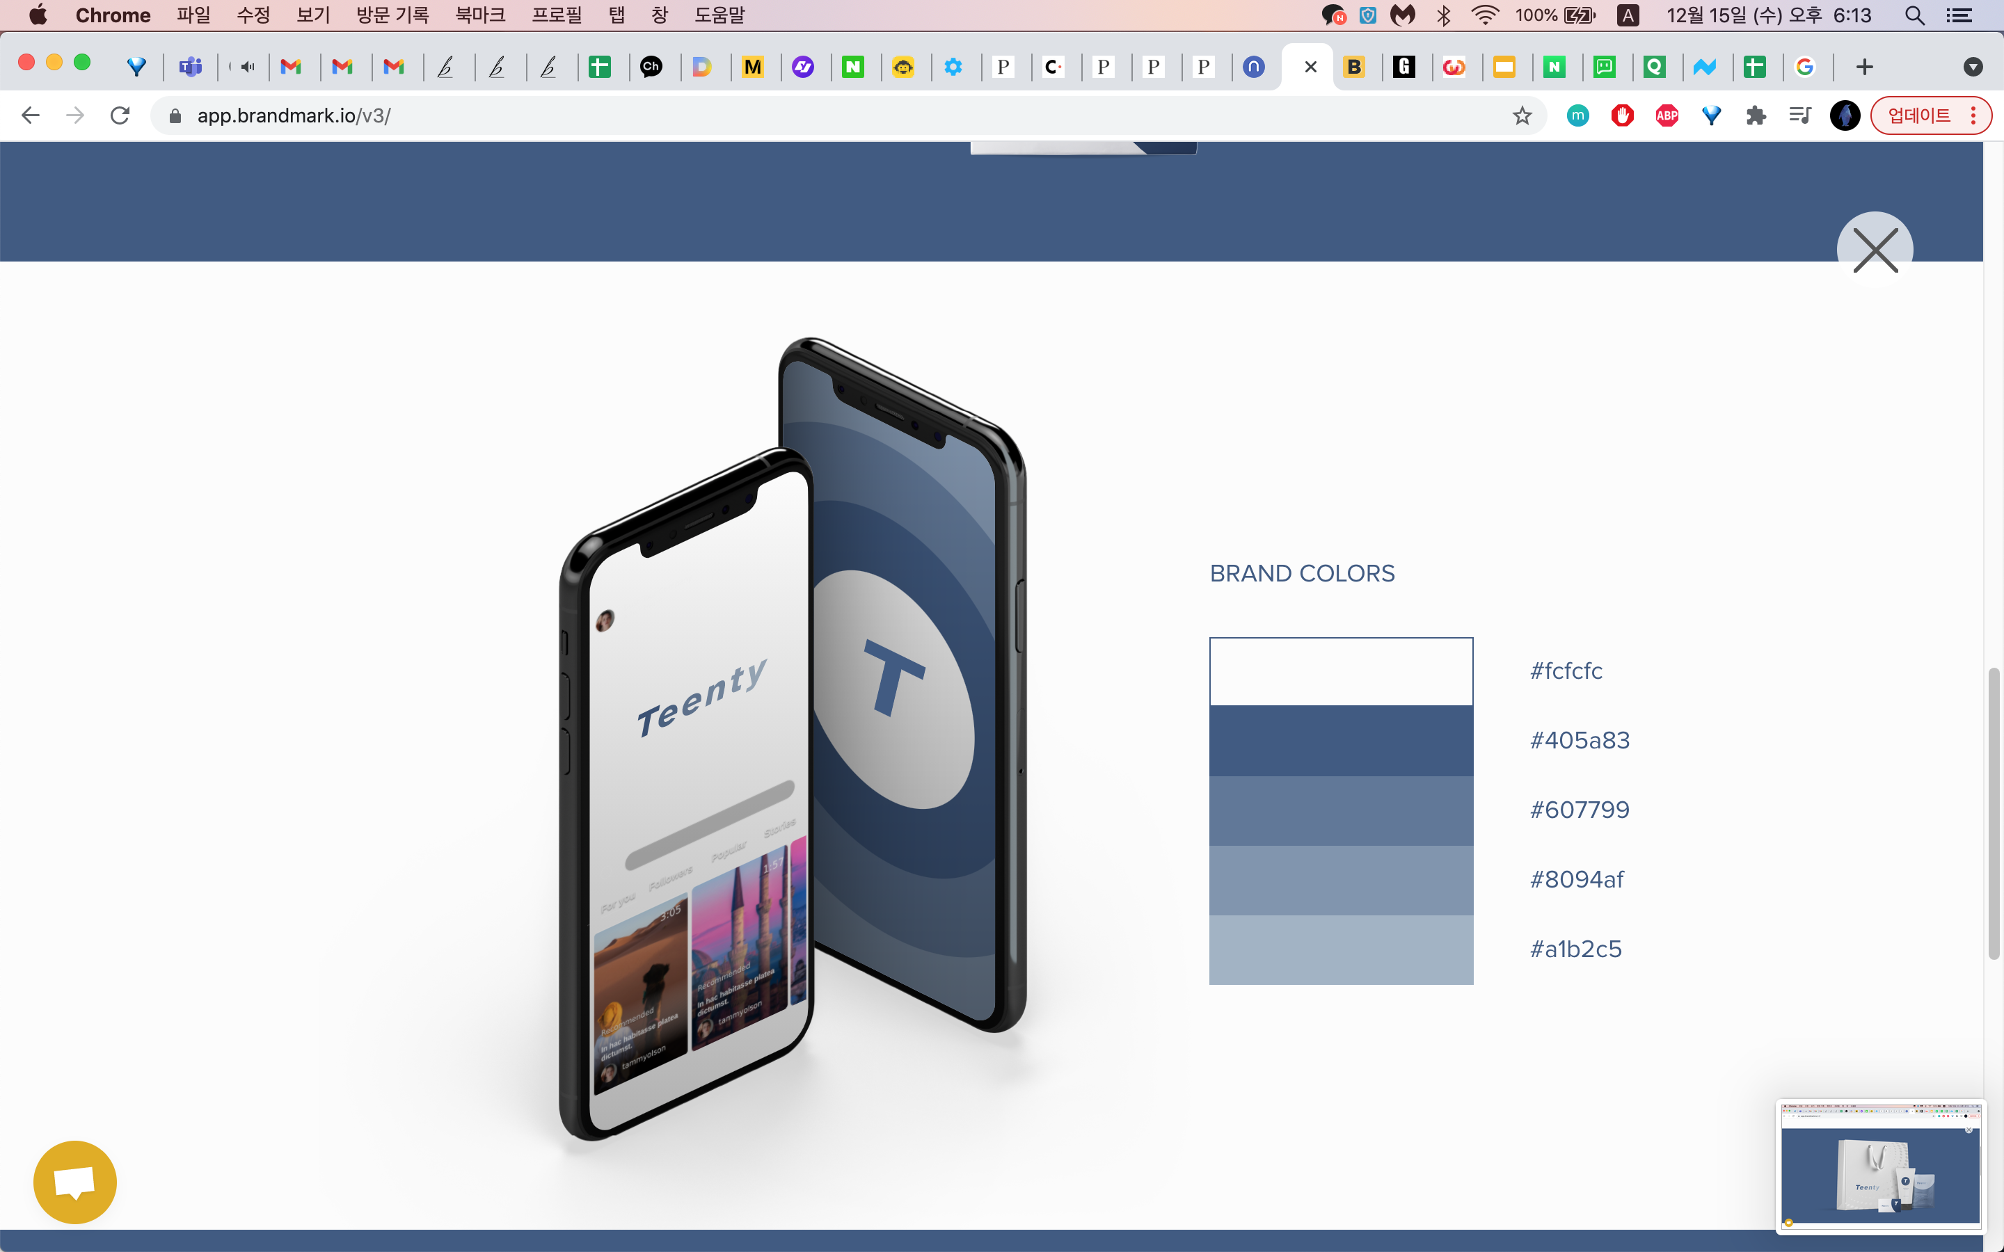Open Chrome three-dot menu
The width and height of the screenshot is (2004, 1252).
(x=1973, y=115)
